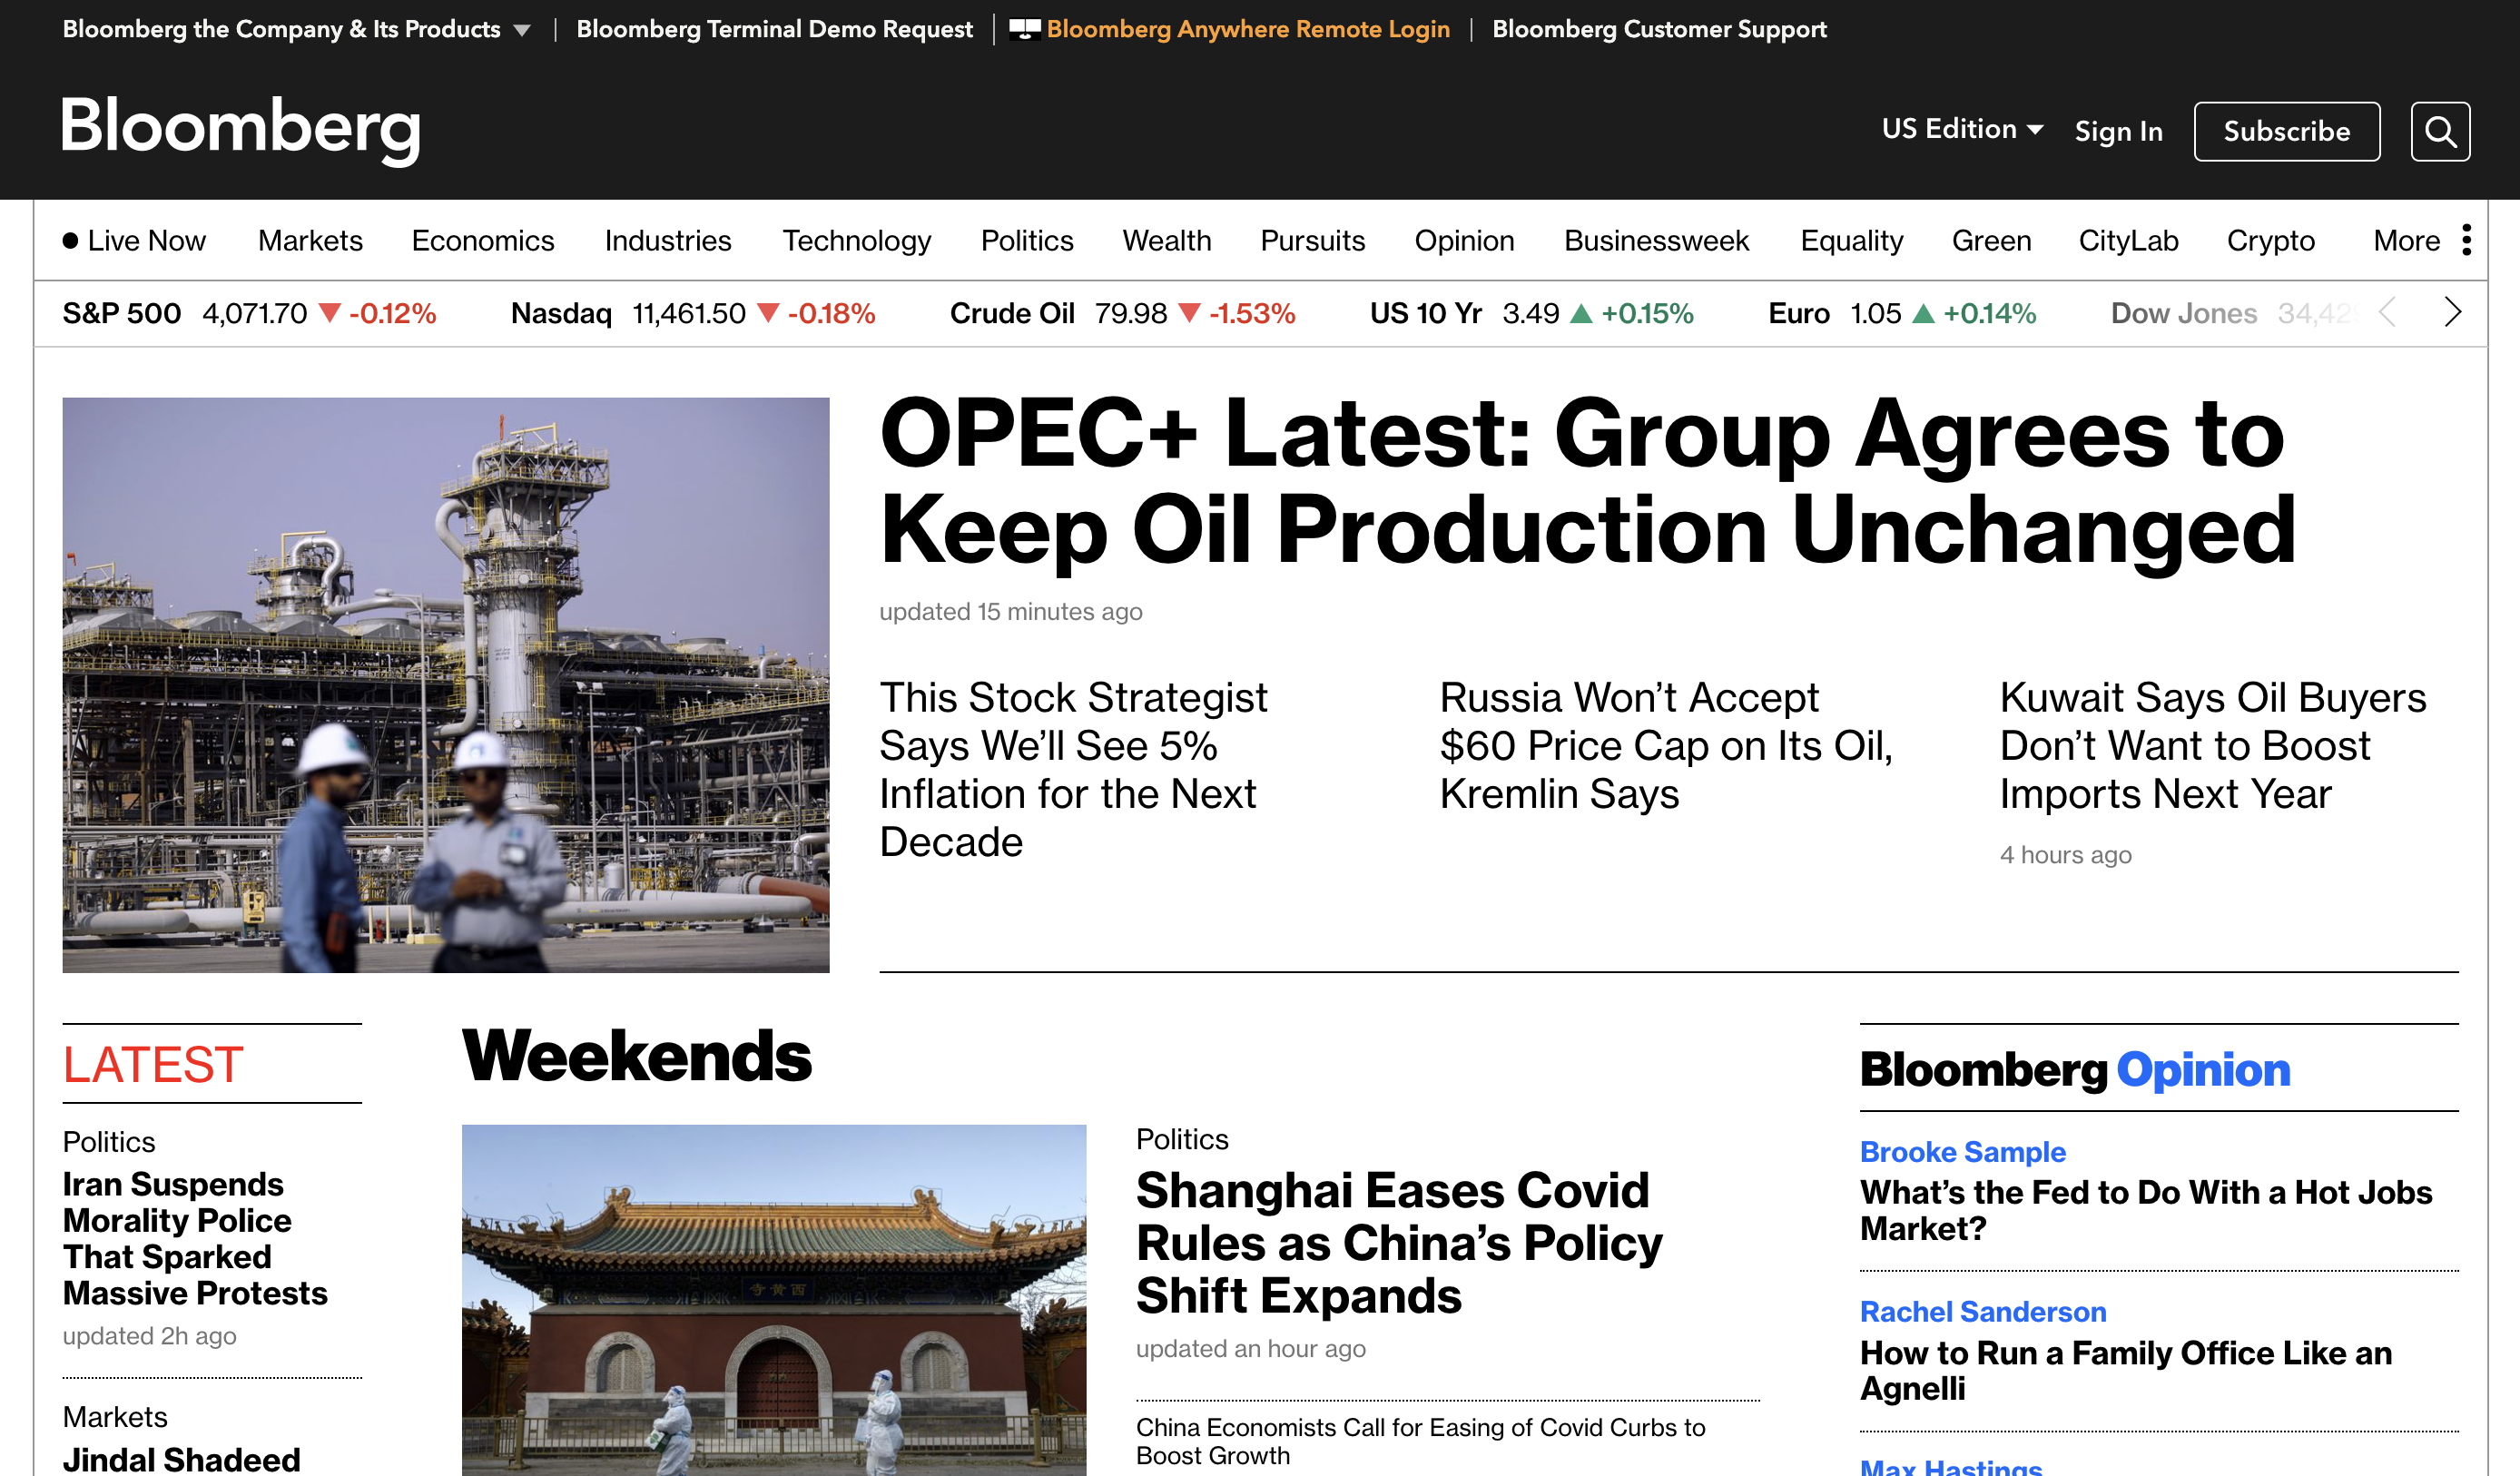Screen dimensions: 2520x1476
Task: Open Pursuits section
Action: pyautogui.click(x=1312, y=240)
